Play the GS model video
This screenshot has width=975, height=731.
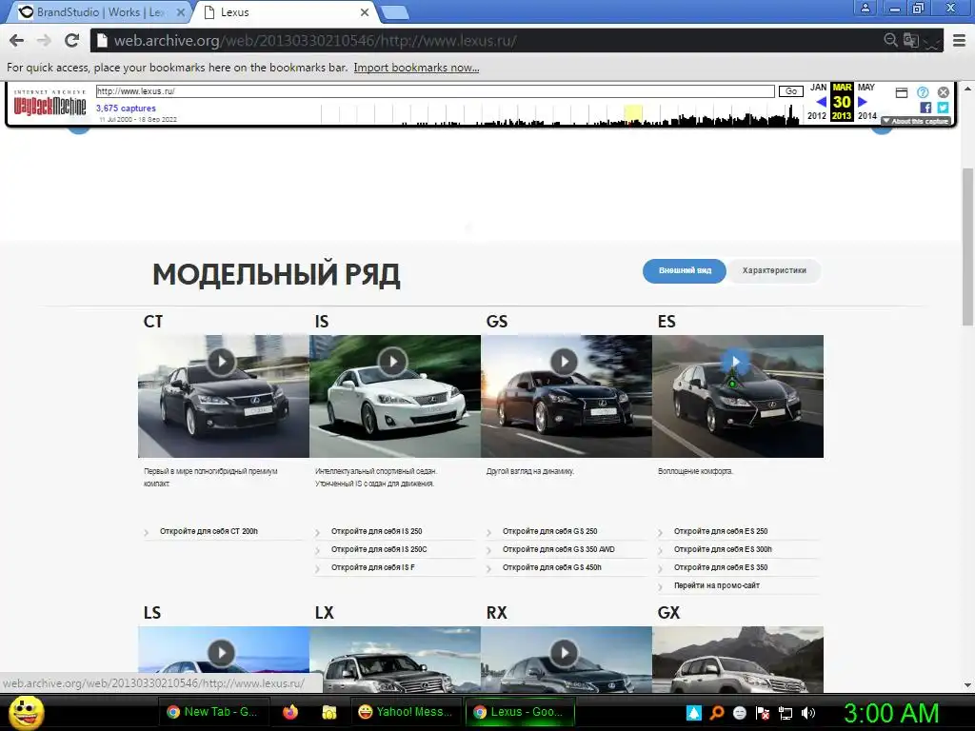click(x=564, y=362)
